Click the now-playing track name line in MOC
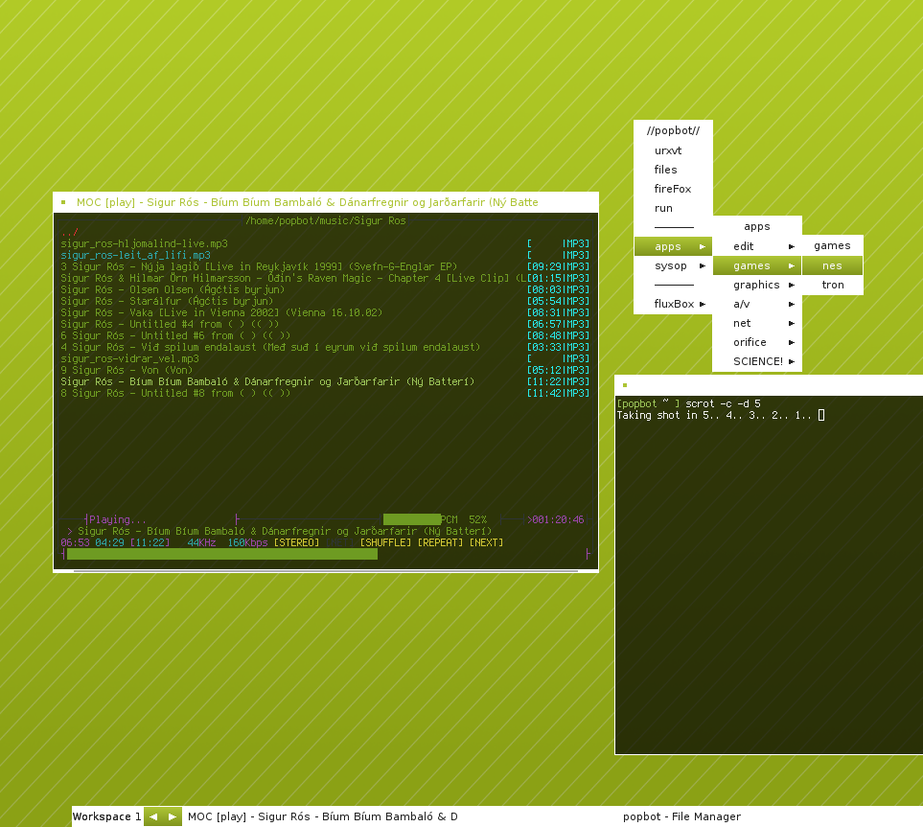Image resolution: width=923 pixels, height=827 pixels. coord(285,531)
